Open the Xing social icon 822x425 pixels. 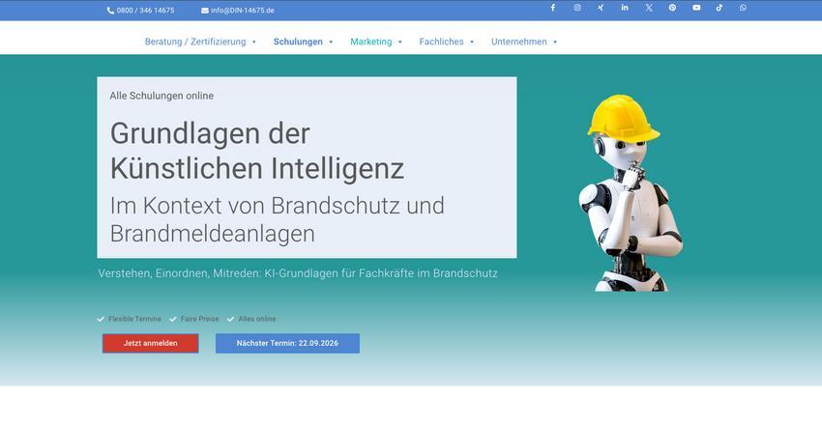click(601, 8)
